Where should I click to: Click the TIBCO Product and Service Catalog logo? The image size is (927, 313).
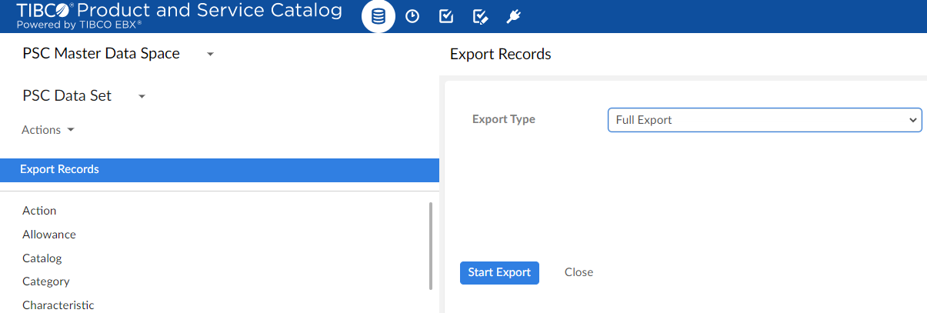point(179,15)
